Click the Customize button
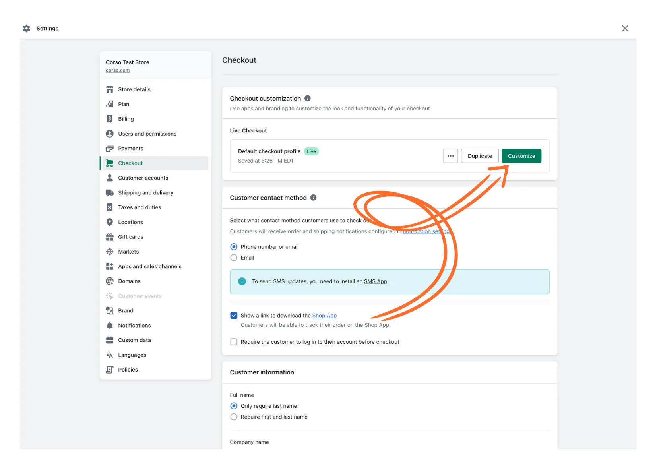657x469 pixels. pos(521,156)
